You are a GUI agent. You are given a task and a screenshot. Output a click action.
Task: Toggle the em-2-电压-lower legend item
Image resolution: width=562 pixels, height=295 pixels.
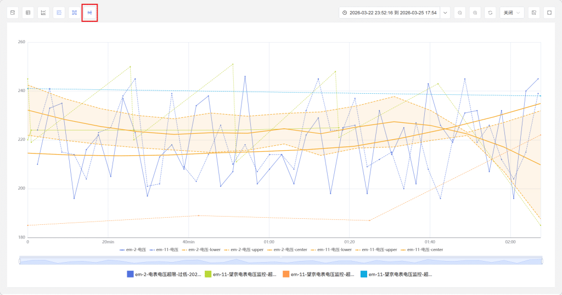tap(201, 249)
